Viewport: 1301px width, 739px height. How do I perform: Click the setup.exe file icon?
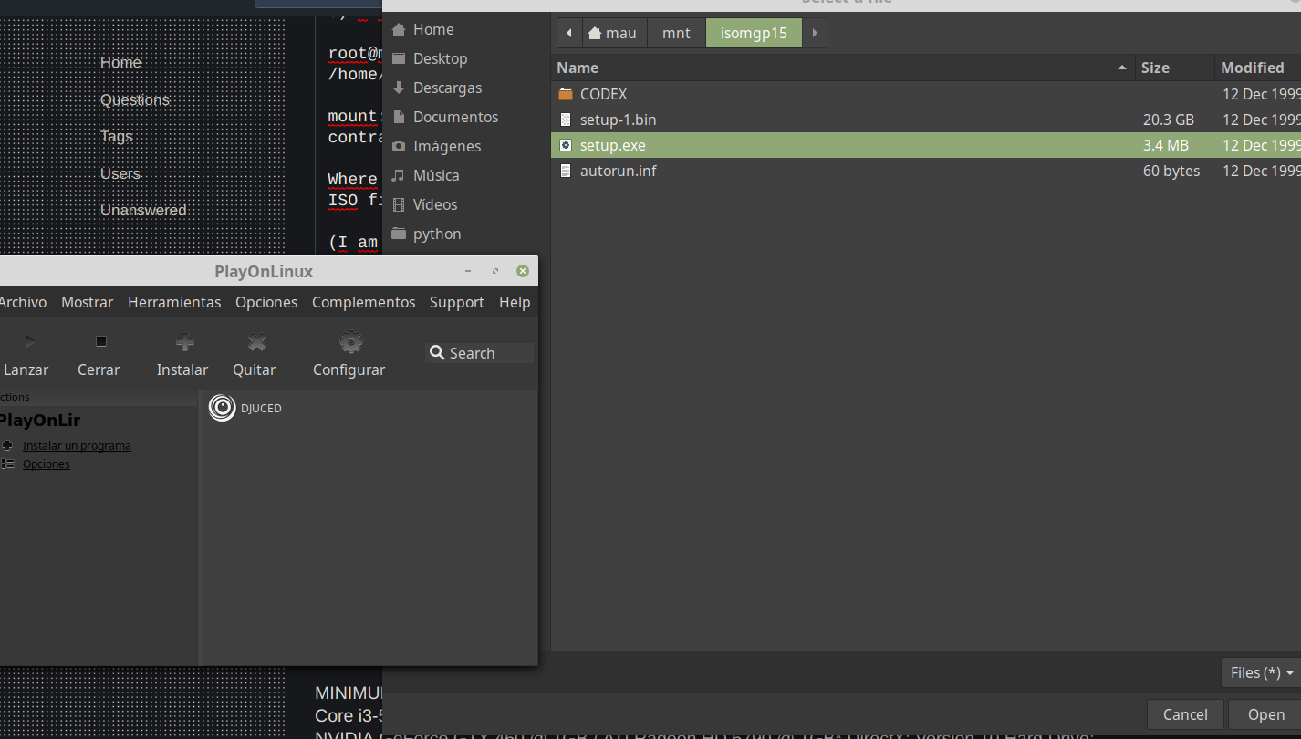coord(566,145)
